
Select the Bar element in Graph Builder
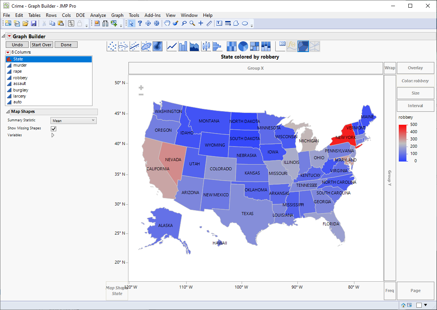[183, 46]
